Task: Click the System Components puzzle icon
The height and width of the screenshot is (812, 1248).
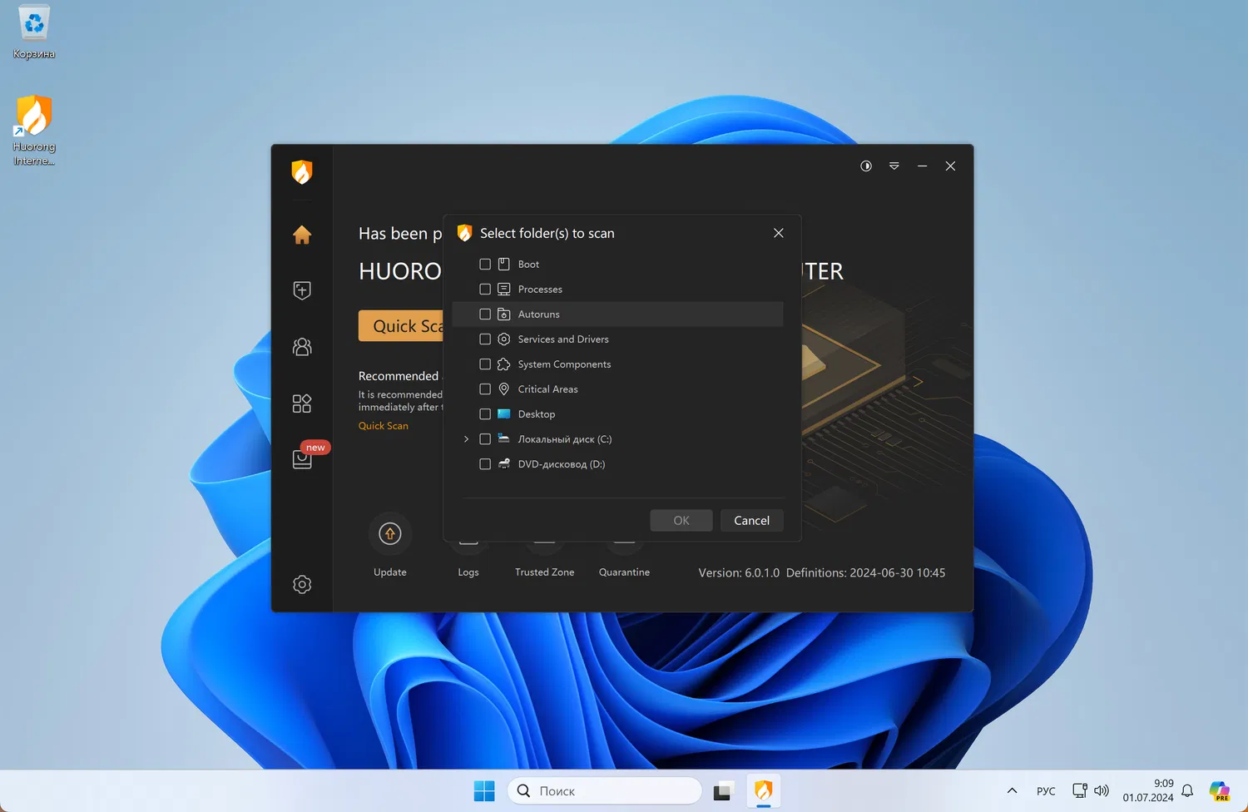Action: (503, 364)
